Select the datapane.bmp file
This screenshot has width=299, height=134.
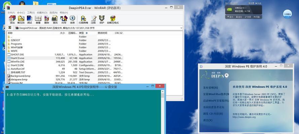tap(65, 79)
